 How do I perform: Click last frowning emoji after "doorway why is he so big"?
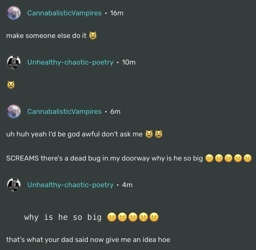coord(248,158)
